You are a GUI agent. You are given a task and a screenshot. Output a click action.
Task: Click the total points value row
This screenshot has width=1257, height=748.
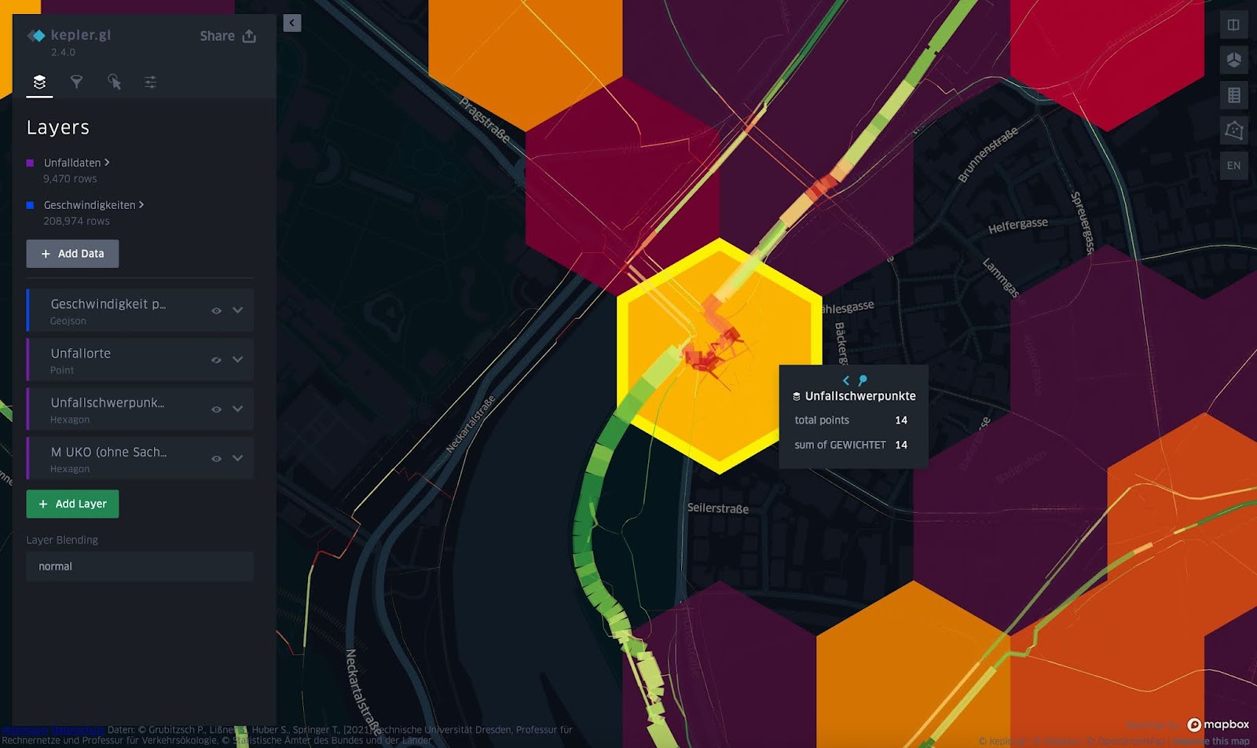click(851, 420)
